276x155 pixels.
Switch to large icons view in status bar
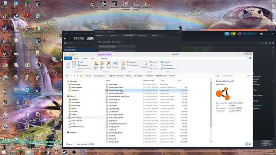[250, 144]
